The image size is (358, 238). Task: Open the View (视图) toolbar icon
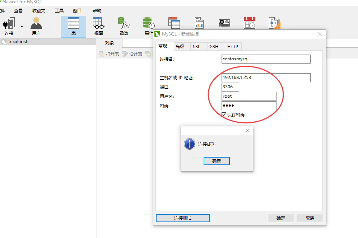pyautogui.click(x=99, y=27)
